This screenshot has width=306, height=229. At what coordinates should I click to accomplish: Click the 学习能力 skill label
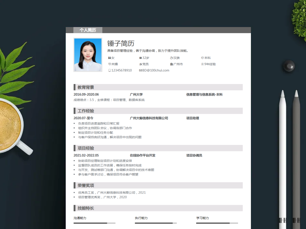click(x=202, y=218)
